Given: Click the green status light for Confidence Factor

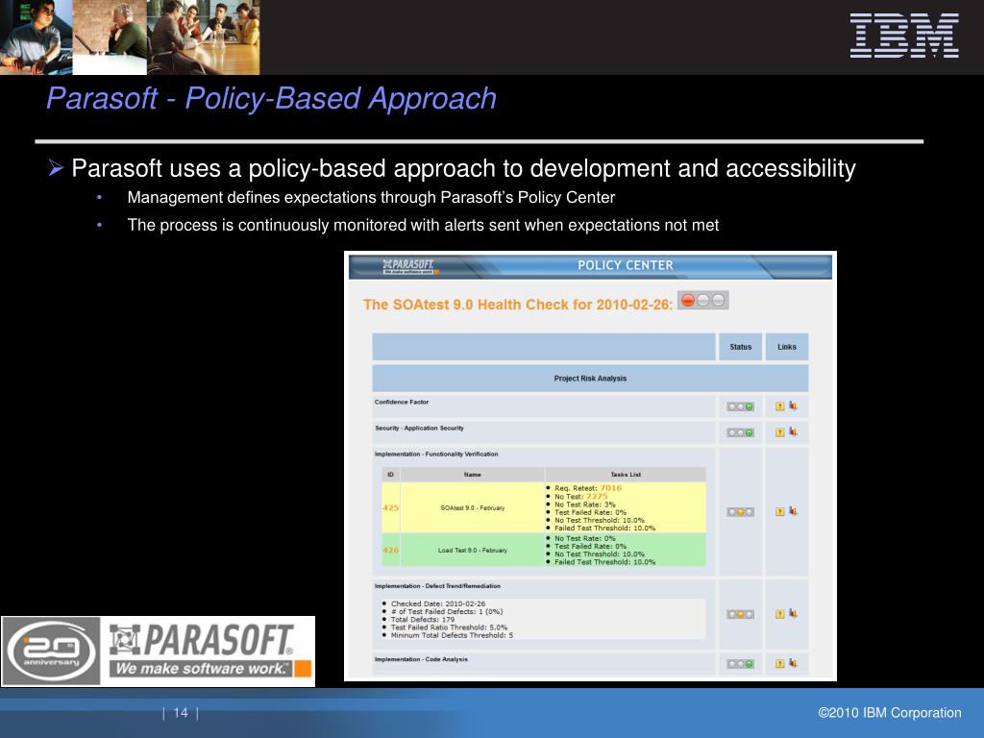Looking at the screenshot, I should point(749,407).
